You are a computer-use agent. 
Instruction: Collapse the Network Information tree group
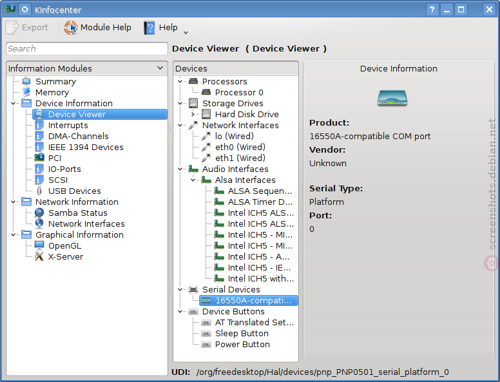coord(14,202)
